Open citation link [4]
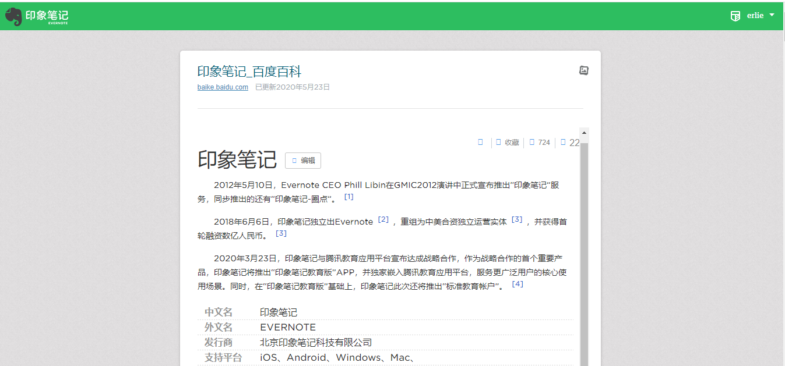This screenshot has width=785, height=366. click(x=516, y=284)
